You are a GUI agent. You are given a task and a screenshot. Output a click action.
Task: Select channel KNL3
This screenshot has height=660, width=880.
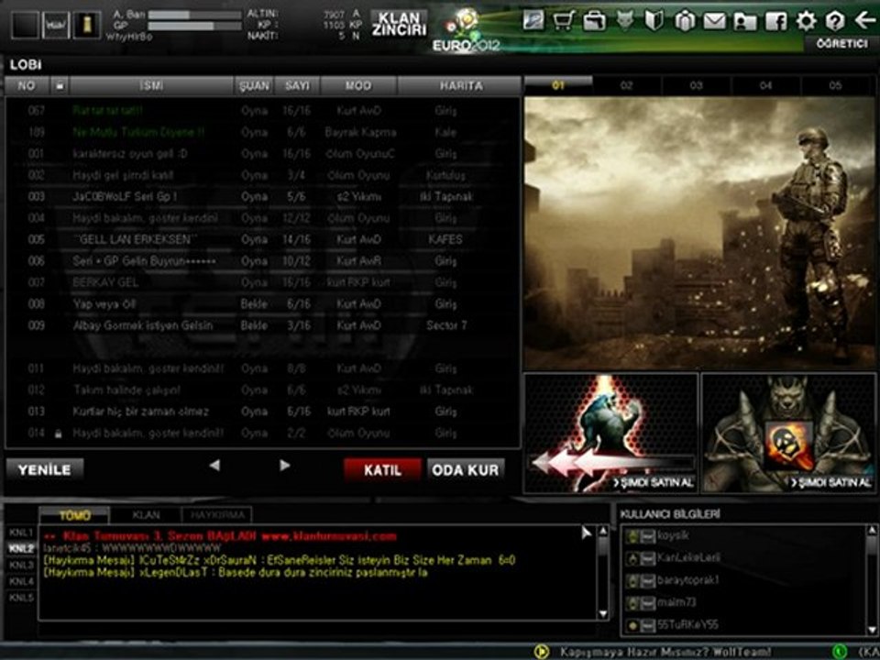point(21,565)
